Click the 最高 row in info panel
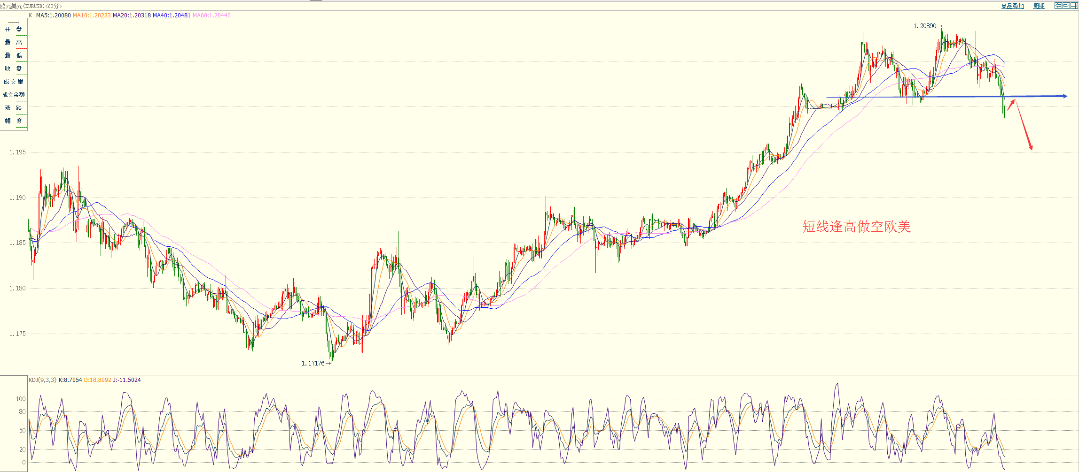The image size is (1079, 472). [14, 42]
